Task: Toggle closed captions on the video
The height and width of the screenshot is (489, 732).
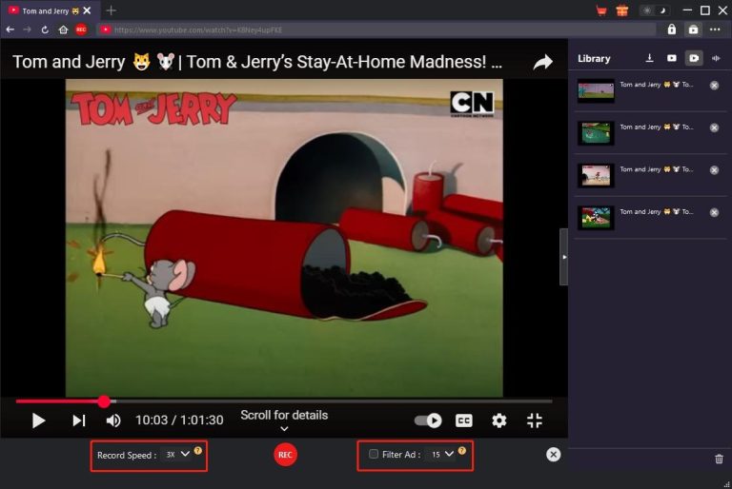Action: [464, 421]
